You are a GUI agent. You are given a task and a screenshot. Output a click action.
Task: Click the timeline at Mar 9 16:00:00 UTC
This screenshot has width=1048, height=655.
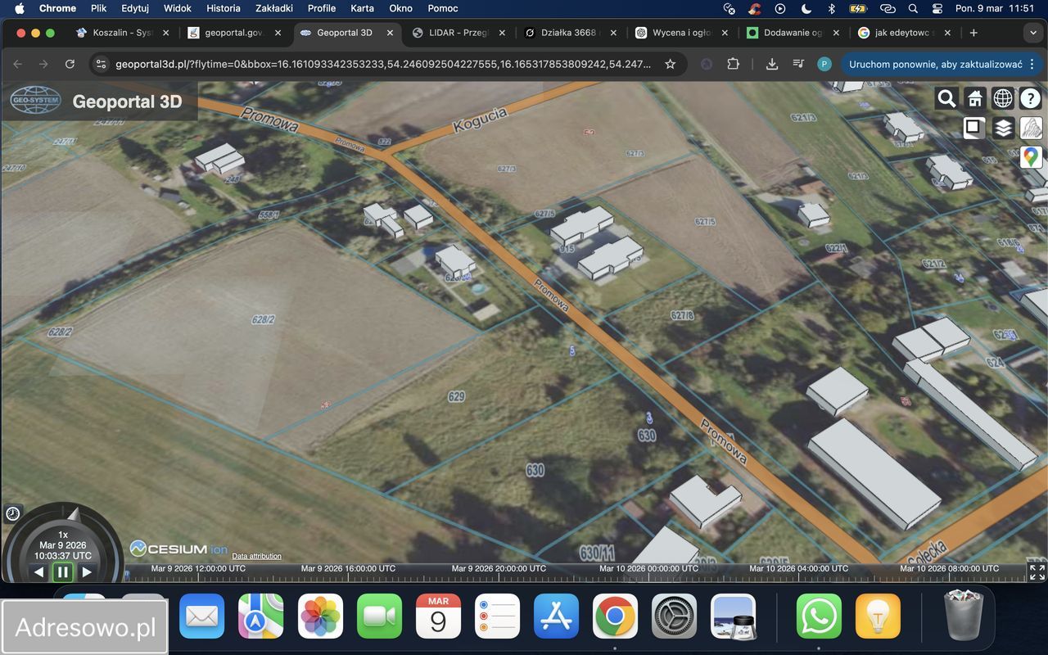click(x=348, y=568)
